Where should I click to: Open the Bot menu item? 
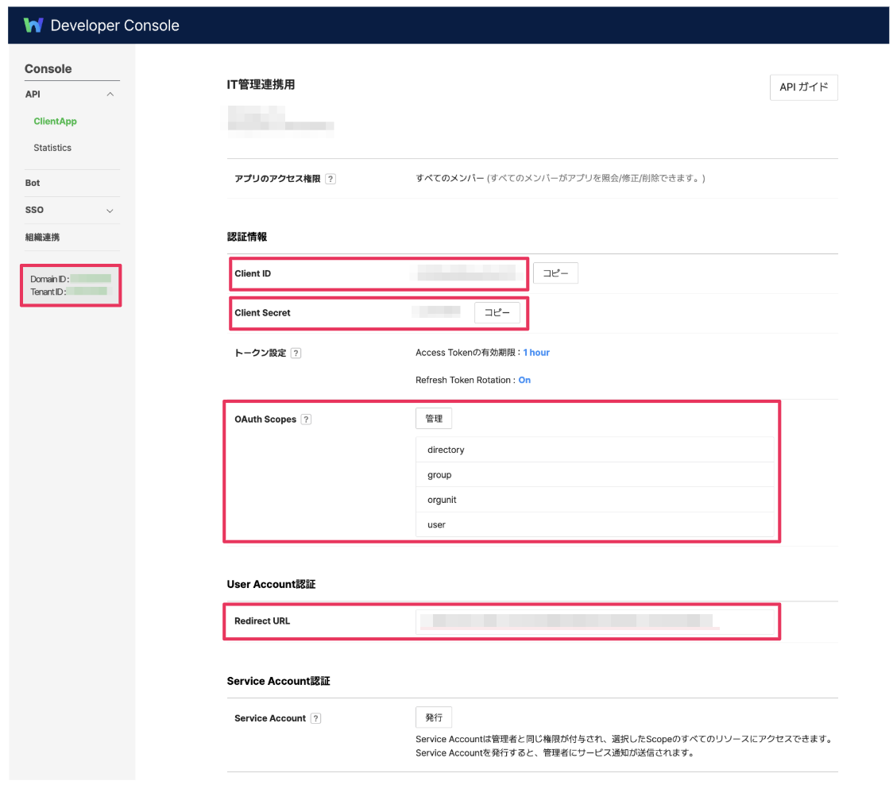point(33,183)
